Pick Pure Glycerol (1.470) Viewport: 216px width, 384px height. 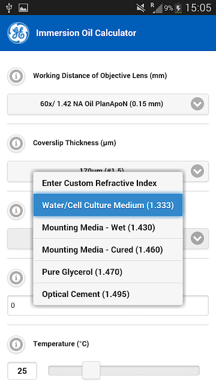108,272
